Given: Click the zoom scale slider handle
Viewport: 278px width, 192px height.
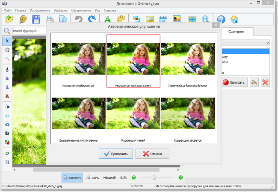Looking at the screenshot, I should click(154, 177).
